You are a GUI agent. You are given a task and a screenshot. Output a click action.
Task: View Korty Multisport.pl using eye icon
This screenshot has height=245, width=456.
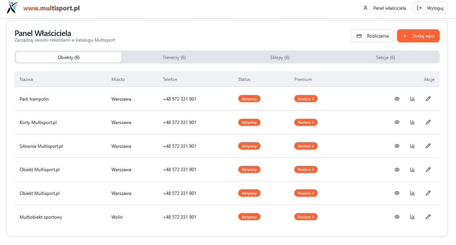coord(397,122)
